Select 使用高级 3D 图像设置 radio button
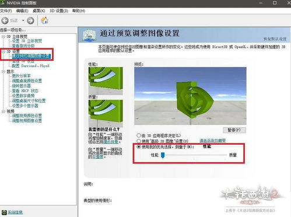 click(x=139, y=141)
